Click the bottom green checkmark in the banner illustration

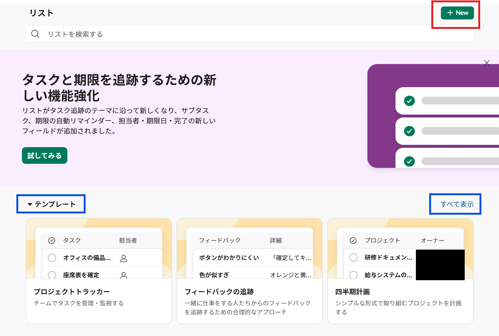point(409,161)
